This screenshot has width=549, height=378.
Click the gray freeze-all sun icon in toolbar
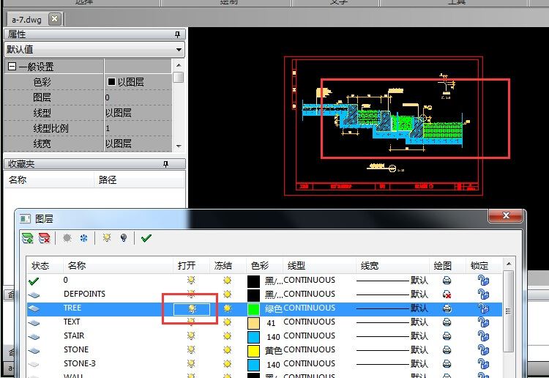pyautogui.click(x=67, y=238)
